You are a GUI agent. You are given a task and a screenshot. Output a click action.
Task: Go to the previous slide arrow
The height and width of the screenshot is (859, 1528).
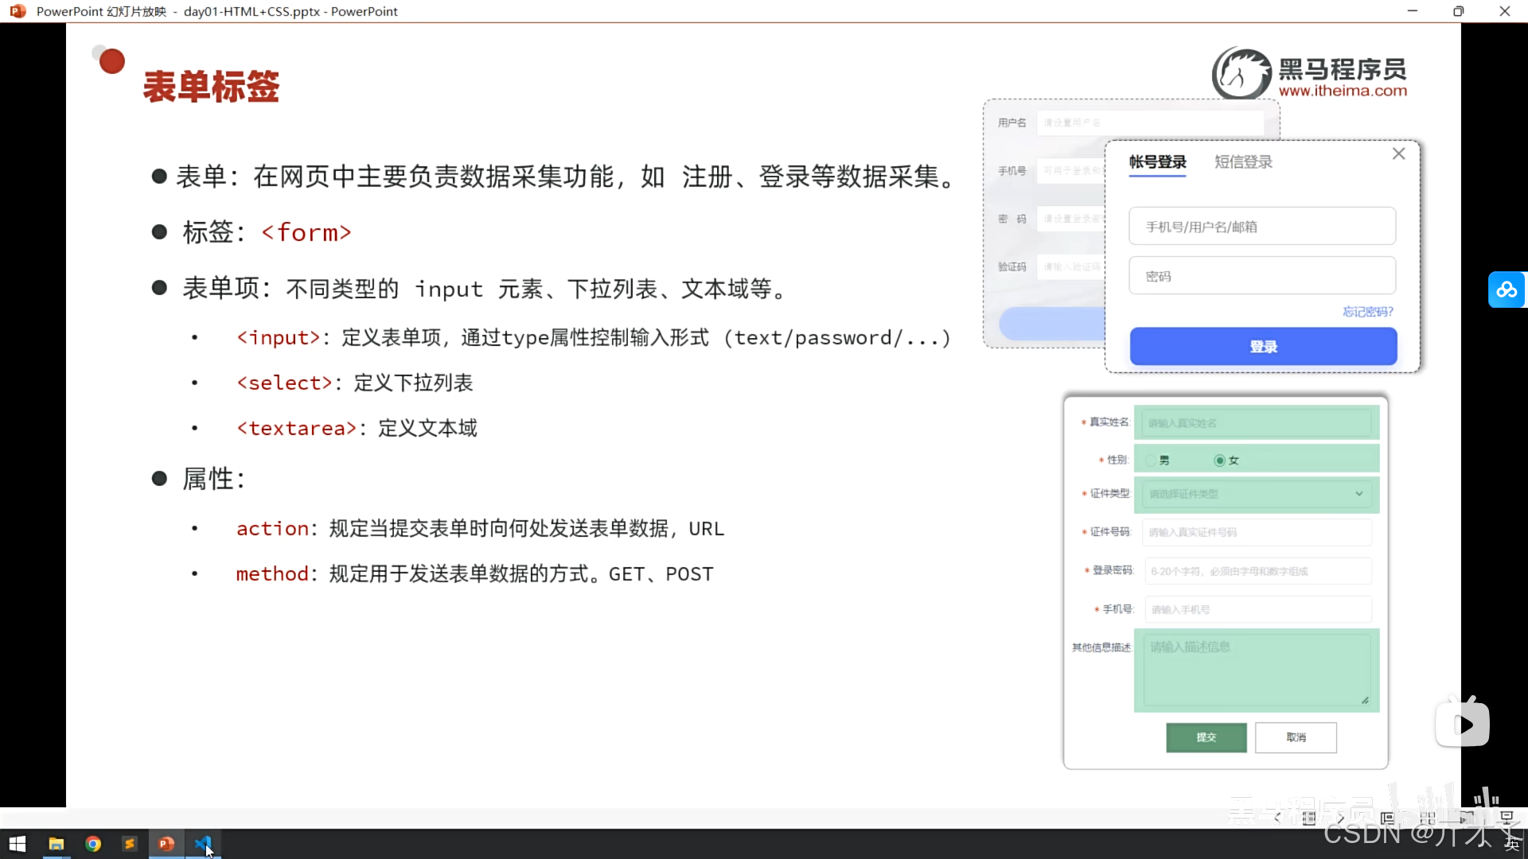coord(1277,818)
